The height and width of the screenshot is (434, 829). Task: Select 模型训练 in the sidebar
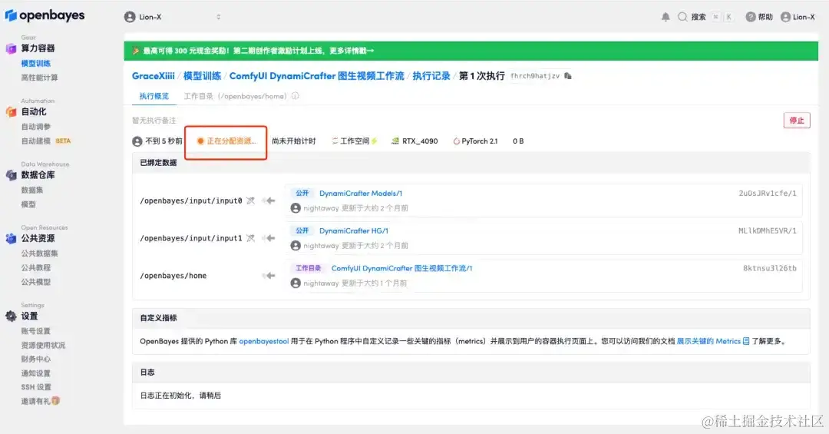[36, 64]
